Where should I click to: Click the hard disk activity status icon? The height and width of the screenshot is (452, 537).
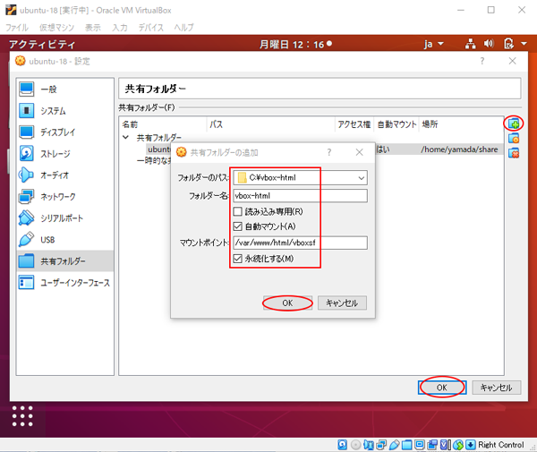pos(342,445)
